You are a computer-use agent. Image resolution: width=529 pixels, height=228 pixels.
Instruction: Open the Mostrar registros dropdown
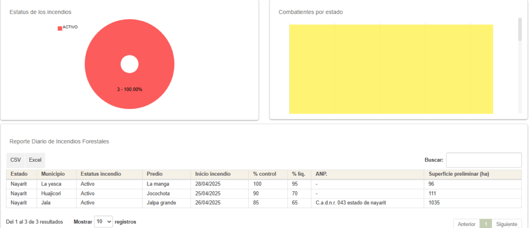click(x=103, y=222)
